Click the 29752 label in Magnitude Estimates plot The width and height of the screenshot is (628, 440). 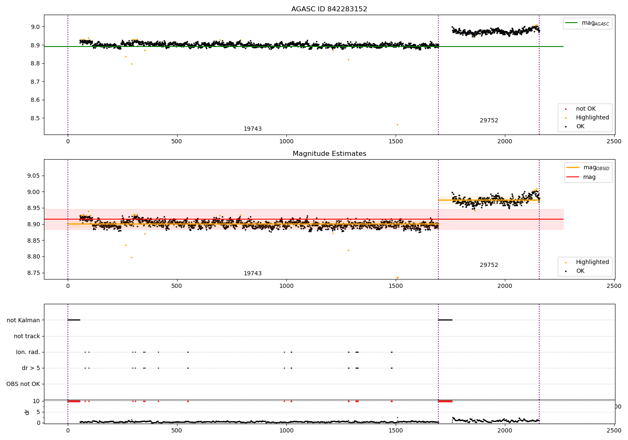point(489,265)
